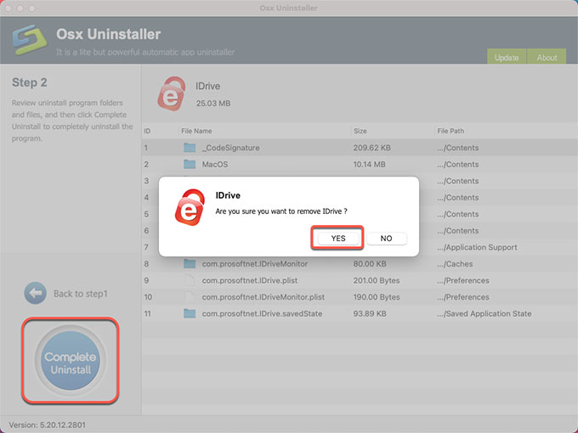Image resolution: width=578 pixels, height=433 pixels.
Task: Open the About tab
Action: pos(547,57)
